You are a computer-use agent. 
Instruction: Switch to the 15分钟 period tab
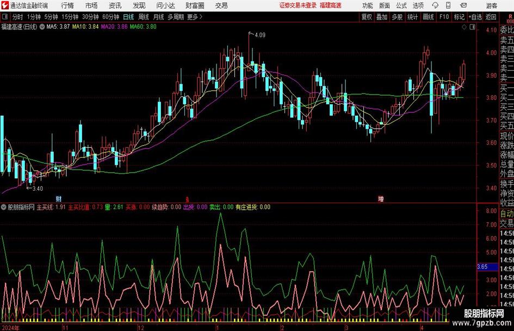click(70, 17)
